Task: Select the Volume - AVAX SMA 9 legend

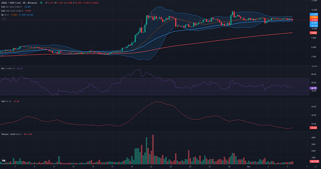Action: [x=11, y=134]
